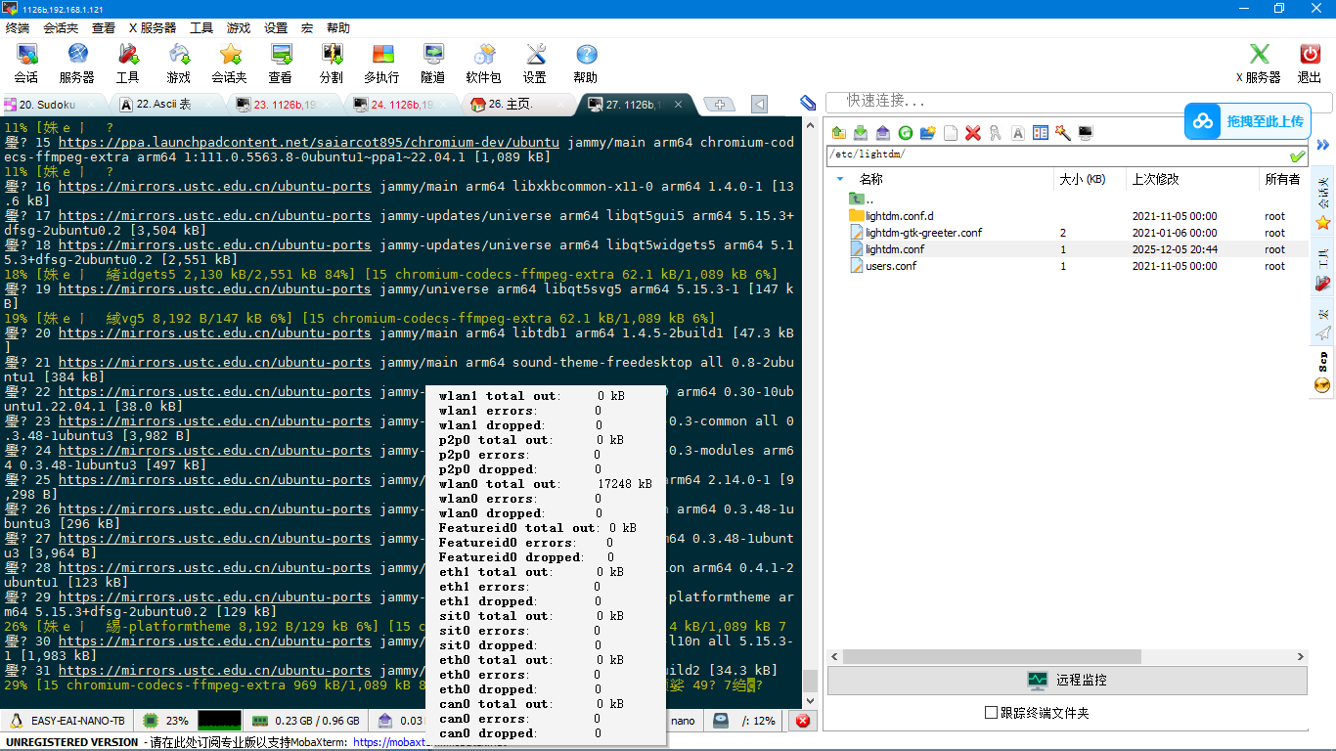1336x751 pixels.
Task: Click SFTP upload purple arrow icon
Action: 883,133
